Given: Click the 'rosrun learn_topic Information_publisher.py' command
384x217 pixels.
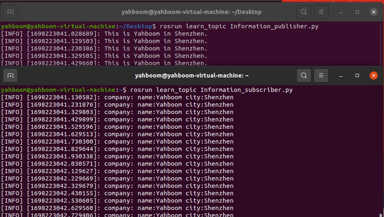Looking at the screenshot, I should [x=239, y=26].
